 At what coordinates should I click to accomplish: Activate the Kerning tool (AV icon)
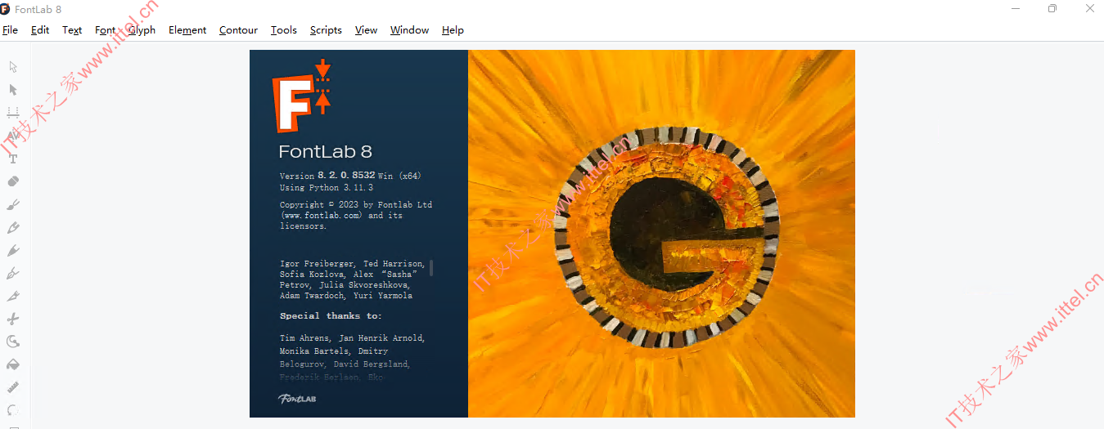[x=13, y=135]
